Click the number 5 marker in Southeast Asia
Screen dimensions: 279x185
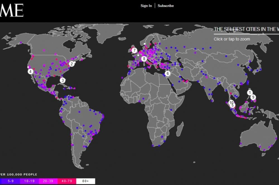coord(232,106)
